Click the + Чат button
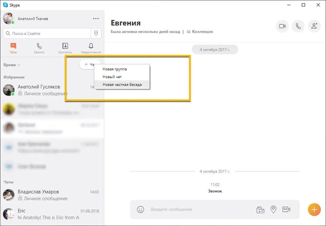 pyautogui.click(x=87, y=65)
